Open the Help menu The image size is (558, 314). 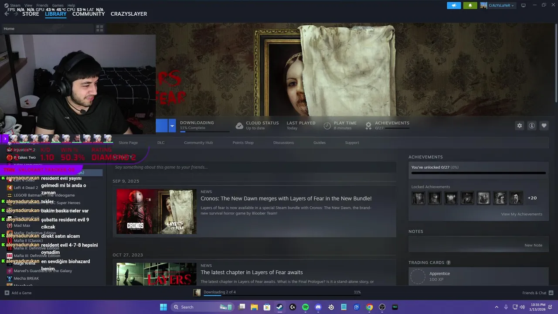coord(71,5)
